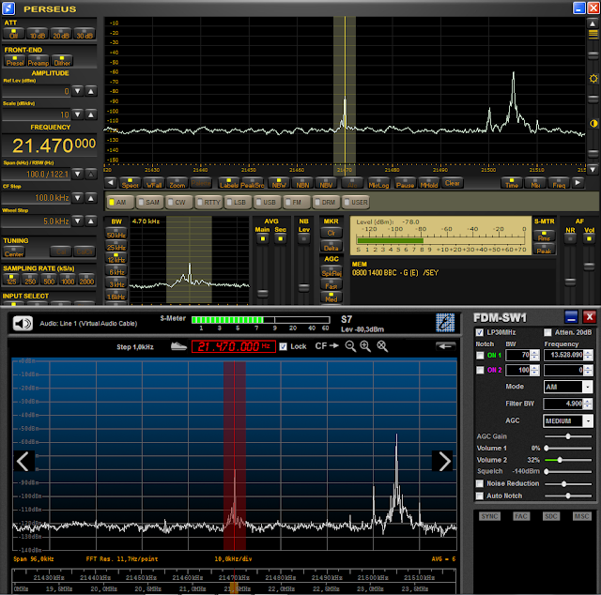Open the AGC dropdown showing MEDIUM
This screenshot has width=601, height=595.
(x=568, y=420)
